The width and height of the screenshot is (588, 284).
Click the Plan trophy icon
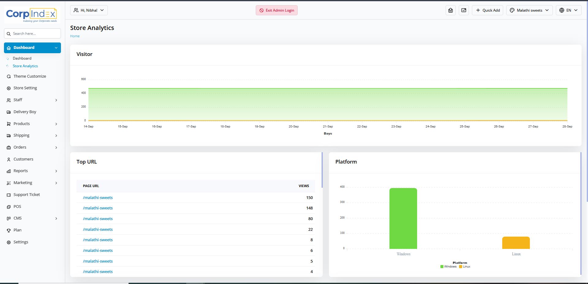[9, 231]
